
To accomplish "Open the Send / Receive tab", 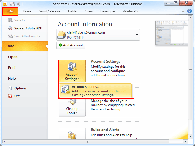I will coord(50,11).
